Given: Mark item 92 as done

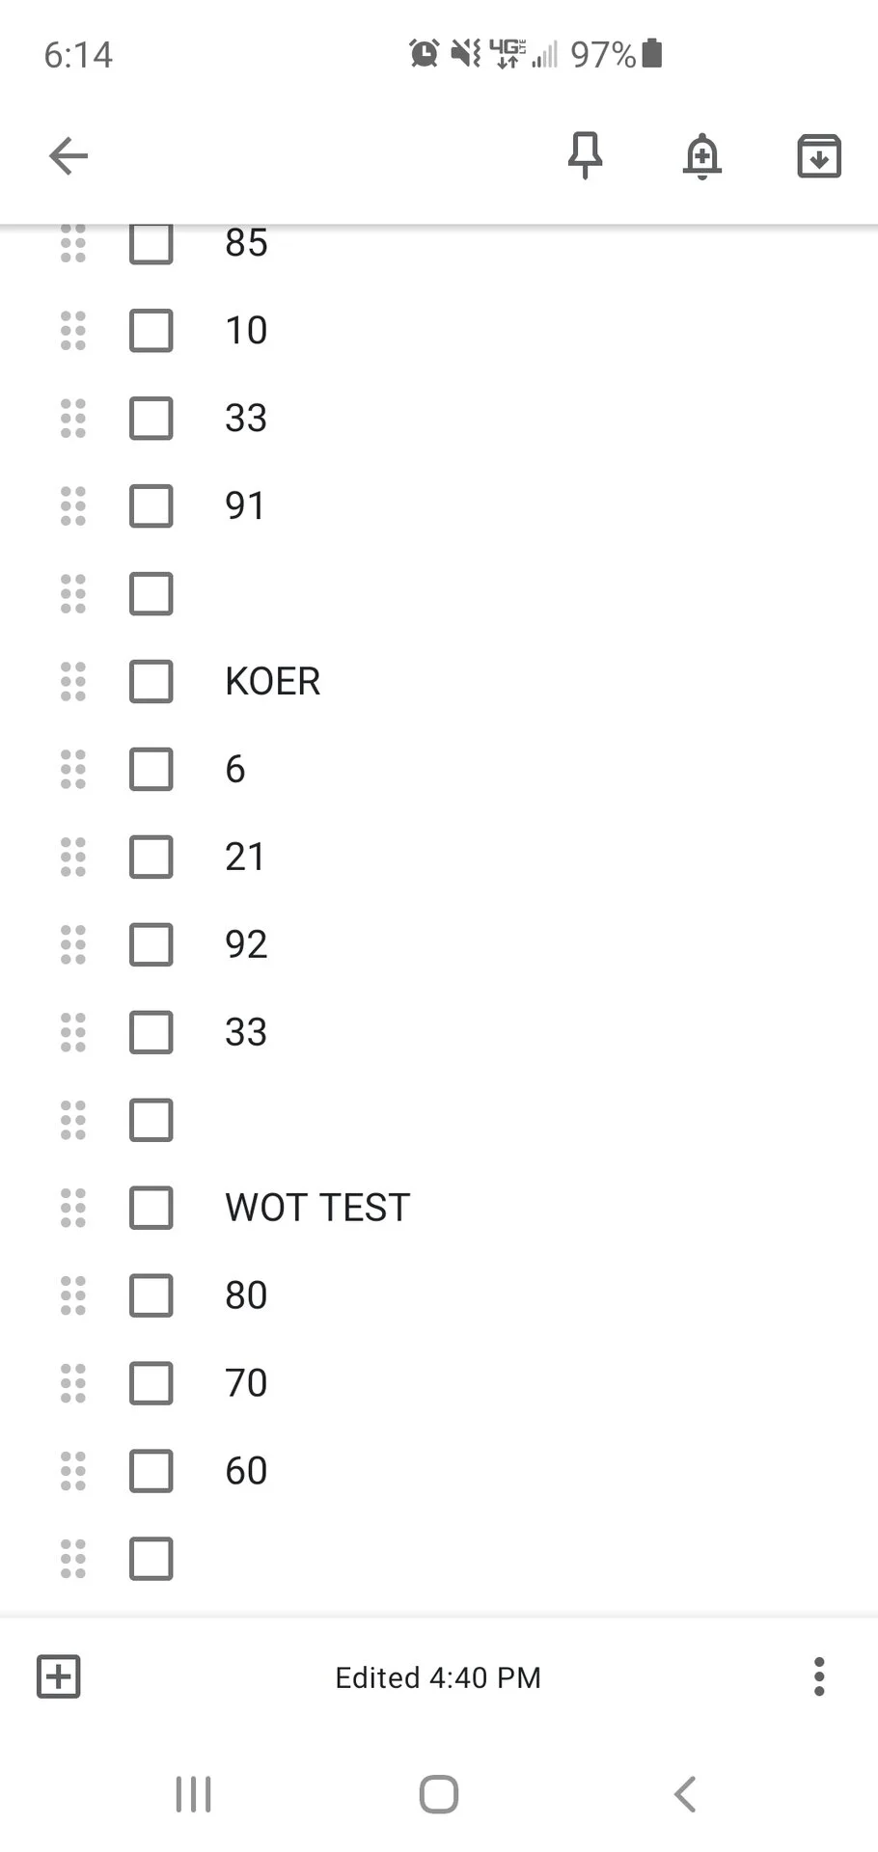Looking at the screenshot, I should pos(151,944).
